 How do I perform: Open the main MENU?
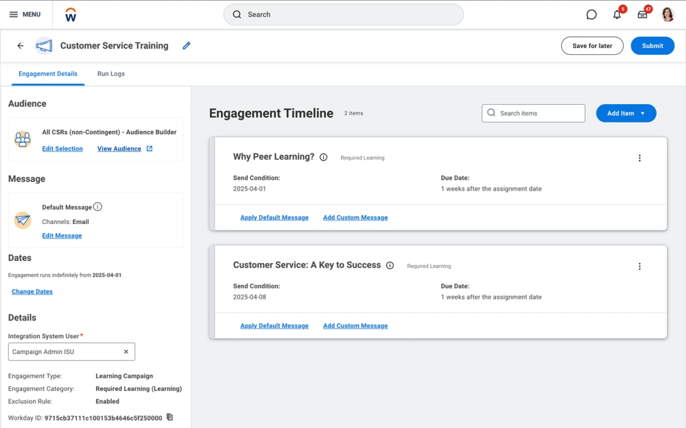pos(25,14)
